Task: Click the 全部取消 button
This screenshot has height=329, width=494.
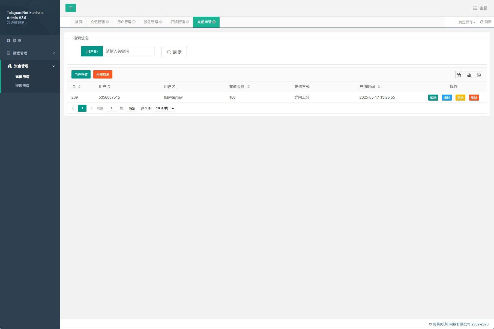Action: point(103,75)
